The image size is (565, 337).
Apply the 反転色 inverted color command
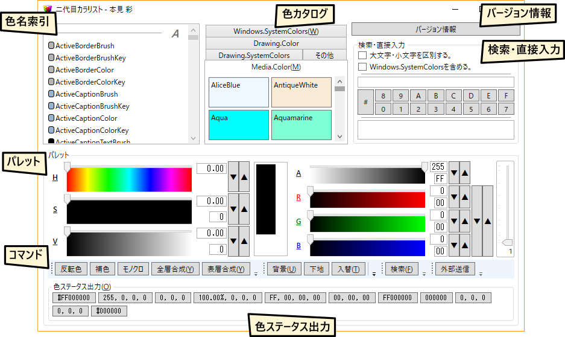[x=71, y=269]
